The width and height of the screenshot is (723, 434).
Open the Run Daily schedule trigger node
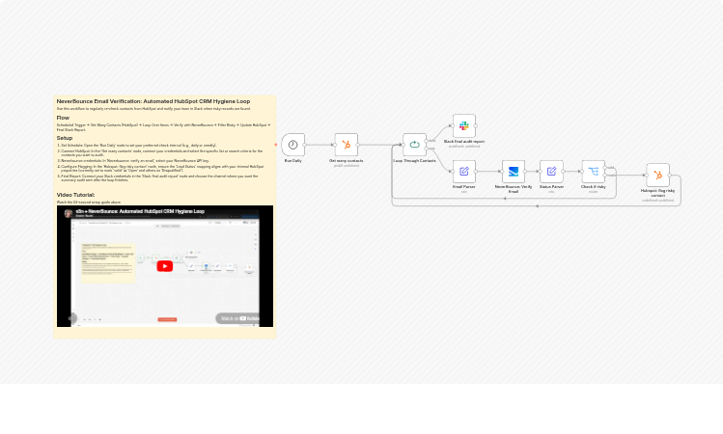click(292, 145)
